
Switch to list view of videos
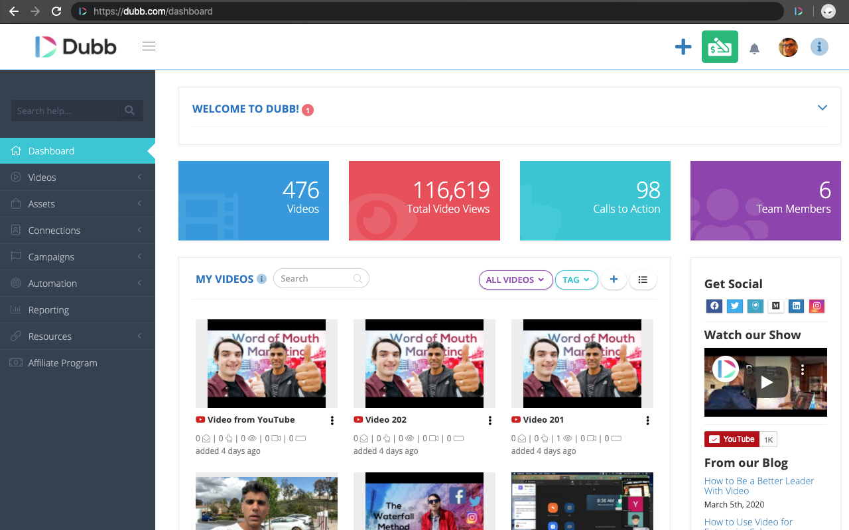(x=643, y=280)
